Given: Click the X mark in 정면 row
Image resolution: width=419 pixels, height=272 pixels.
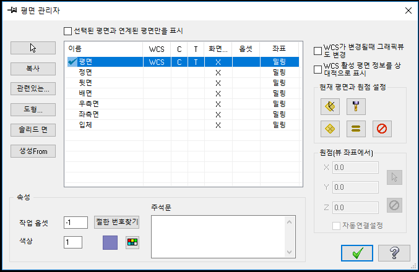Looking at the screenshot, I should coord(218,72).
